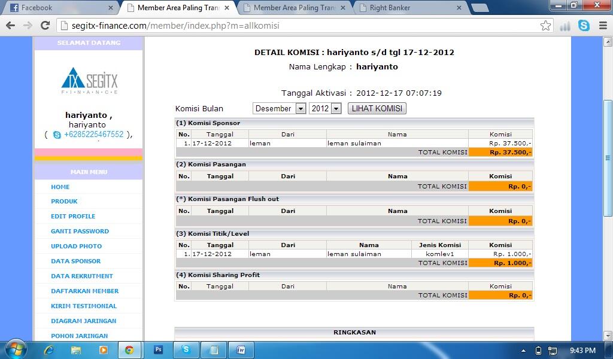The width and height of the screenshot is (613, 359).
Task: Open Internet Explorer from the taskbar
Action: [49, 350]
